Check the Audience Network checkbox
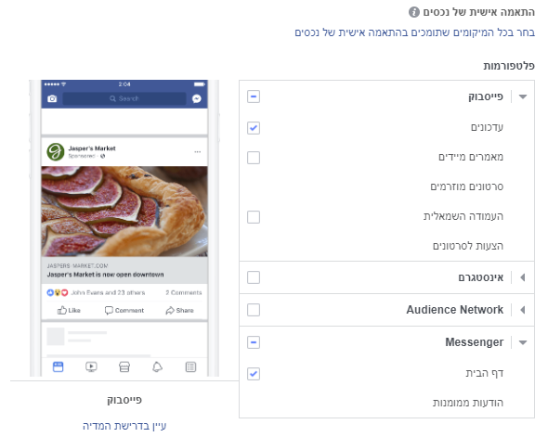Screen dimensions: 548x437 click(254, 310)
